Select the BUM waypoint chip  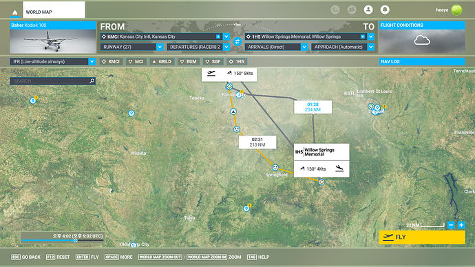click(189, 61)
